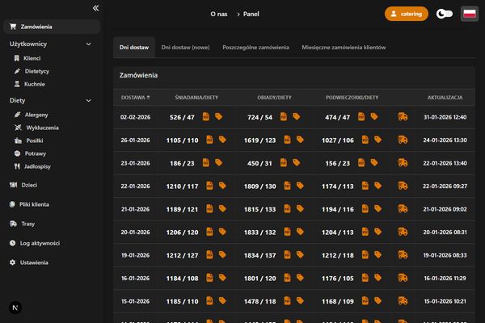The height and width of the screenshot is (323, 485).
Task: Open Ustawienia settings in sidebar
Action: (35, 262)
